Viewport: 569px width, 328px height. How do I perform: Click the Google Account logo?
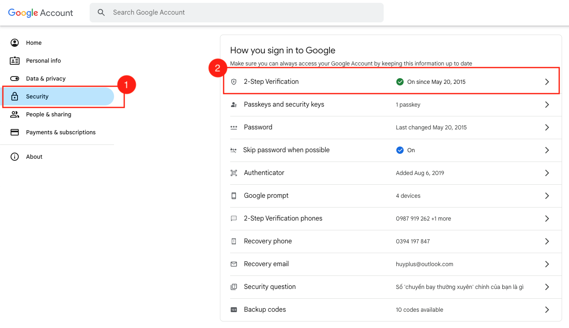pos(41,13)
